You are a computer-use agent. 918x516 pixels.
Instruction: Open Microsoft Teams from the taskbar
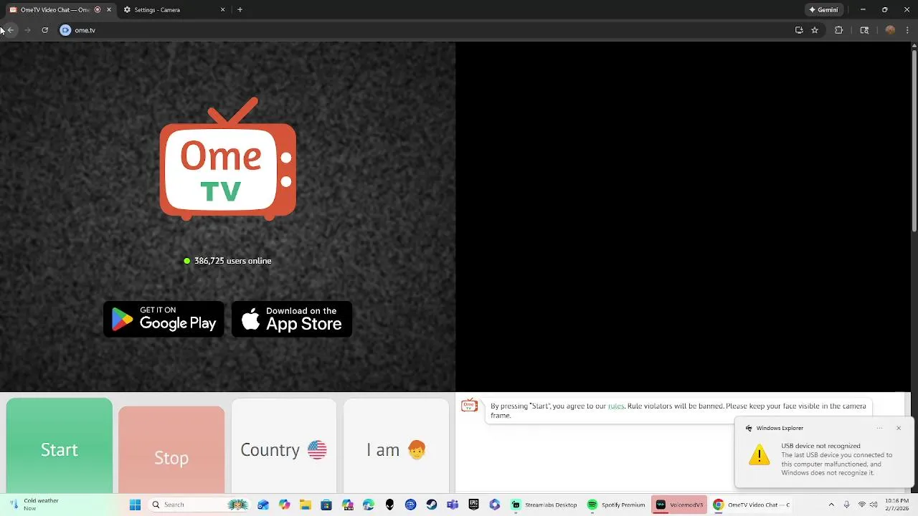click(x=453, y=505)
